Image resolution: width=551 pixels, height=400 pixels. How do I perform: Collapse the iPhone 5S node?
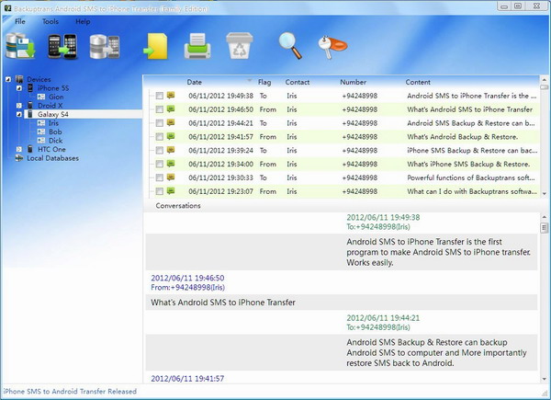[19, 88]
